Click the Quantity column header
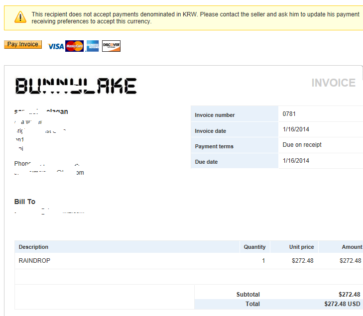363x316 pixels. [x=254, y=247]
